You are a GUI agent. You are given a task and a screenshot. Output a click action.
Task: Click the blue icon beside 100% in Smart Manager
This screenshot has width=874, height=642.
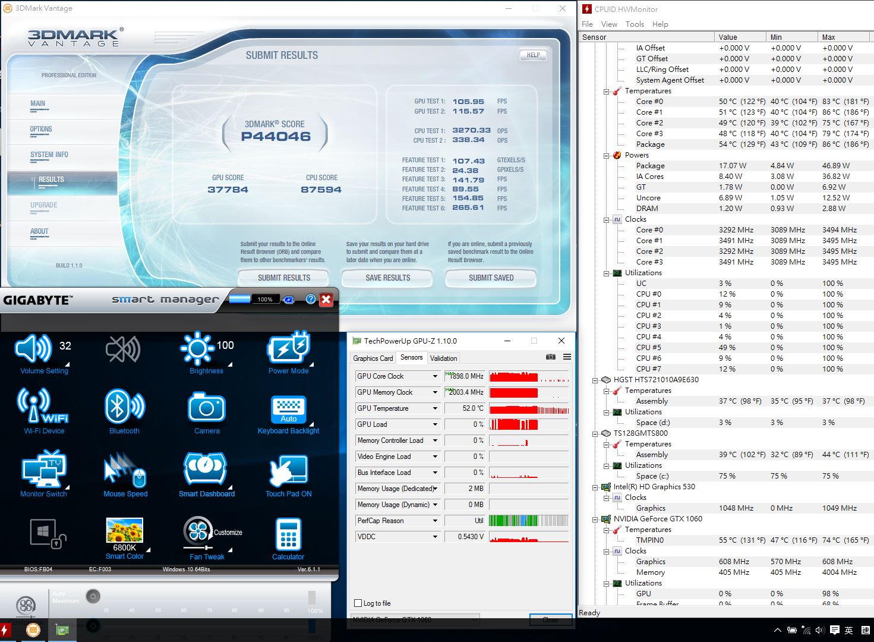click(288, 299)
